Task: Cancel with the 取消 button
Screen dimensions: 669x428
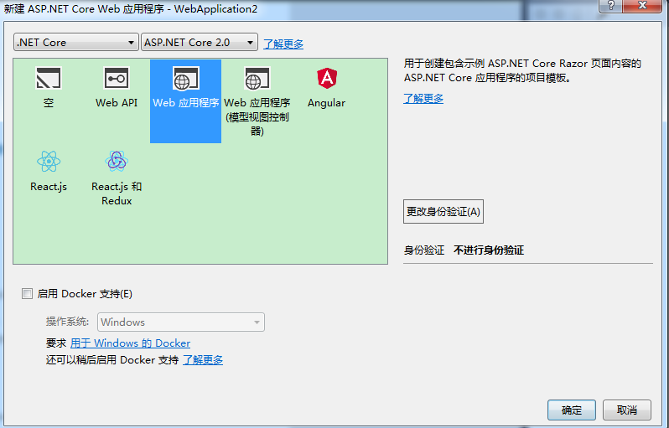Action: pyautogui.click(x=627, y=410)
